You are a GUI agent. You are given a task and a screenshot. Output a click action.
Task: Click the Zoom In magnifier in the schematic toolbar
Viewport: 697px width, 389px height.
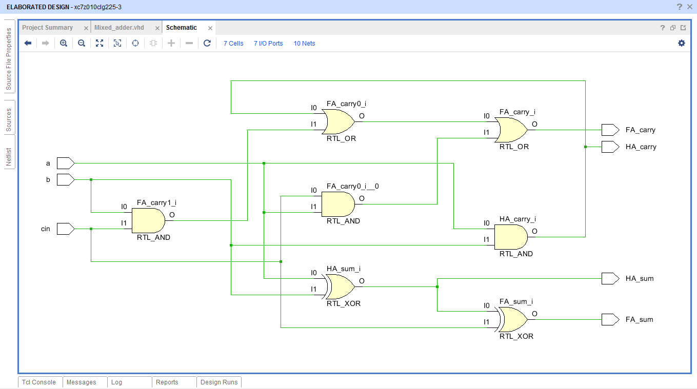click(x=64, y=43)
